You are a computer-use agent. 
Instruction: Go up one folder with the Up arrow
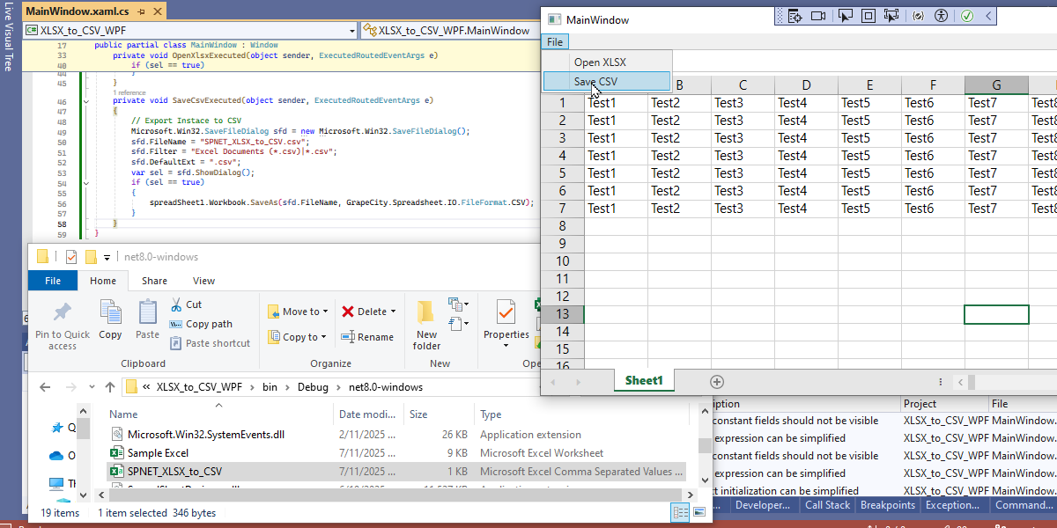click(110, 387)
